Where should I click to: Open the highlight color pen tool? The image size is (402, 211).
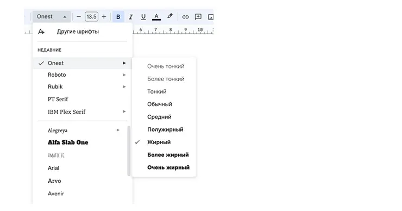click(x=169, y=16)
